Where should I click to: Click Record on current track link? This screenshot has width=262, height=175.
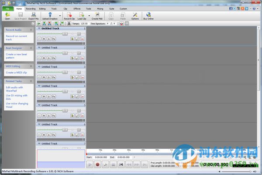pos(17,38)
